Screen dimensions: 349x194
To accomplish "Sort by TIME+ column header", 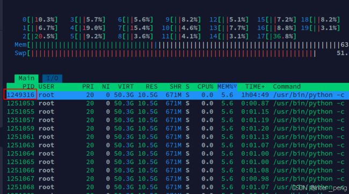I will click(255, 86).
